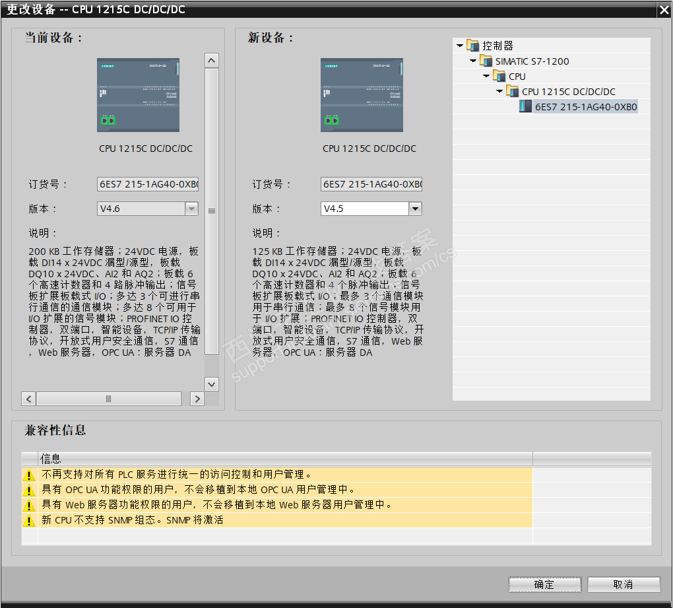
Task: Open the new device 版本 V4.5 dropdown
Action: pos(415,209)
